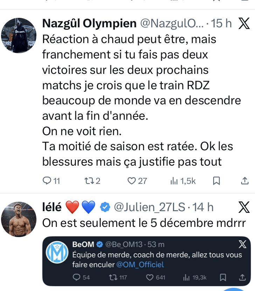This screenshot has width=255, height=291.
Task: Like the quoted BeOM tweet
Action: [150, 277]
